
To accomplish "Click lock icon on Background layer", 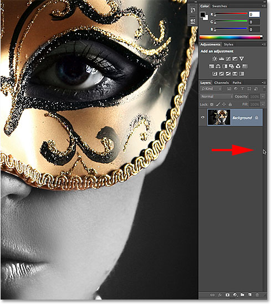I will tap(257, 117).
